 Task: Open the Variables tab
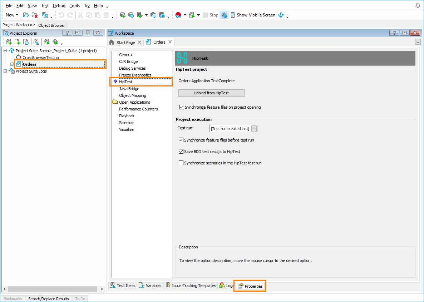click(x=151, y=286)
